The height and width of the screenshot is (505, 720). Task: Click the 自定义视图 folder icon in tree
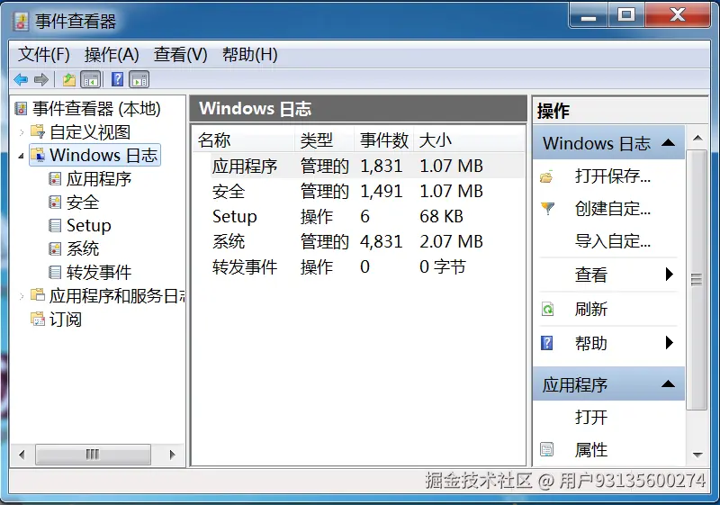(38, 131)
